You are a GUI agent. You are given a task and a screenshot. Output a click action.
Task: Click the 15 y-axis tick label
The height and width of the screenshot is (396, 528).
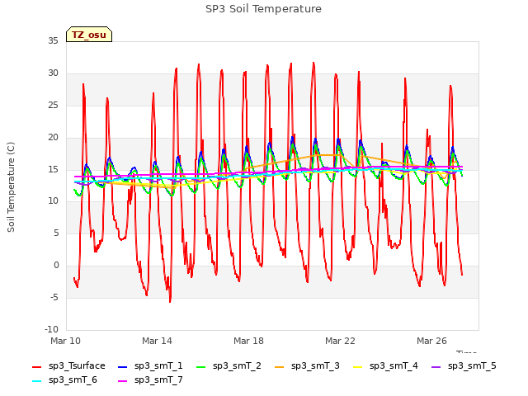point(53,169)
